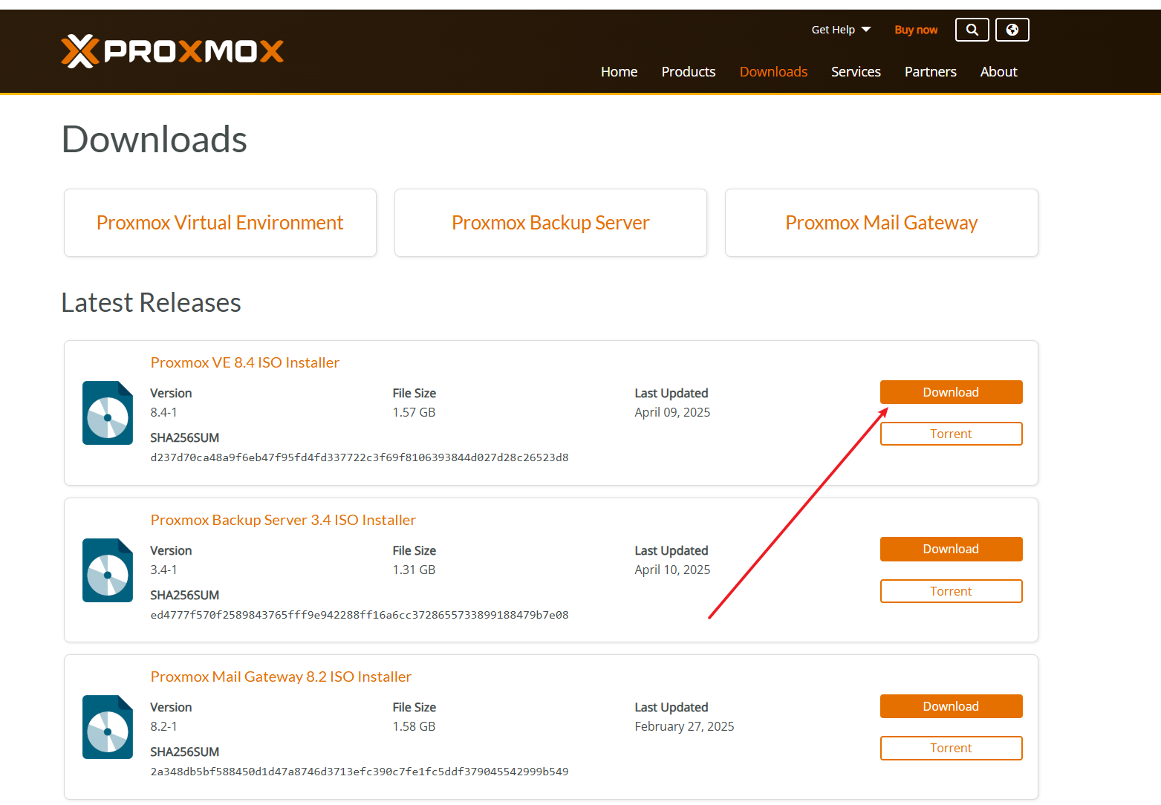Select the Partners navigation item
The width and height of the screenshot is (1161, 805).
click(930, 72)
